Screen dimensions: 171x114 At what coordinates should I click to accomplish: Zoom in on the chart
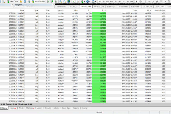click(x=61, y=1)
